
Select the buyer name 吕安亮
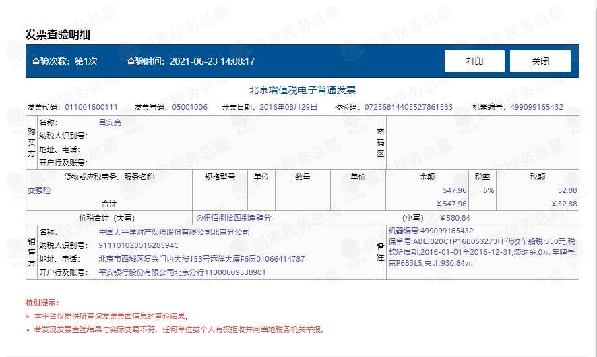[x=110, y=122]
